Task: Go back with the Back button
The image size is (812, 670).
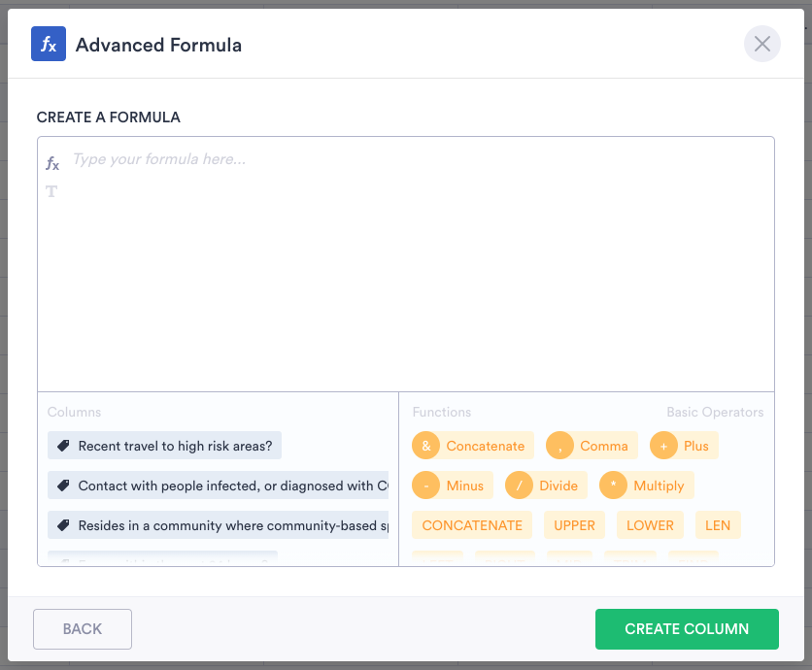Action: tap(83, 629)
